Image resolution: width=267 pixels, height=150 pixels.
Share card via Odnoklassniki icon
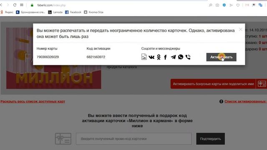click(159, 57)
